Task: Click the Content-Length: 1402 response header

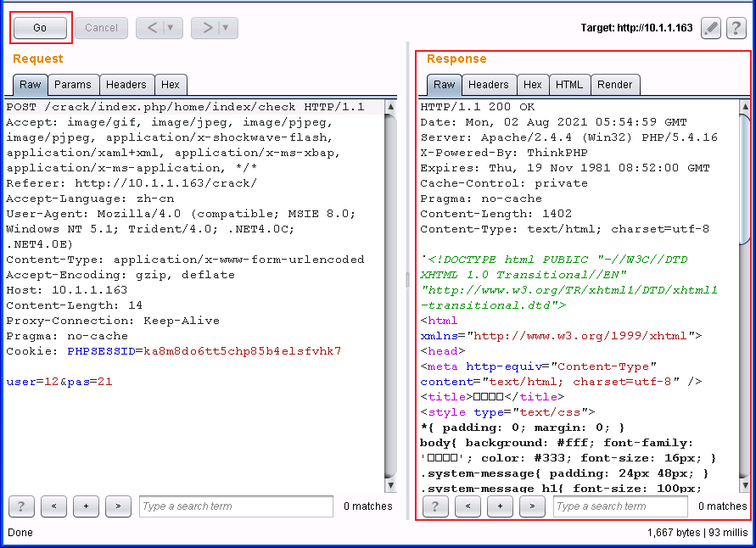Action: coord(496,214)
